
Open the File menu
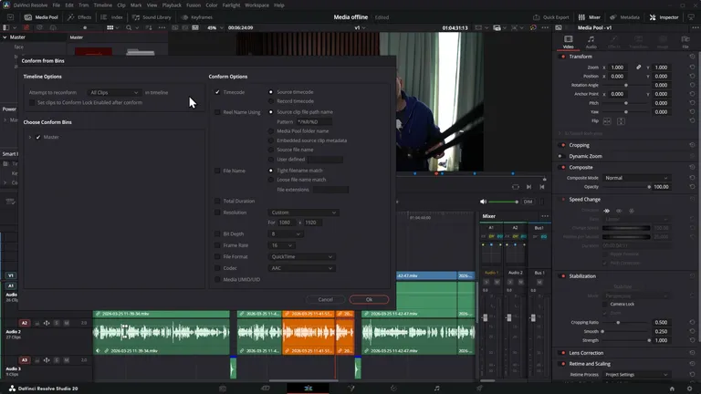coord(57,5)
